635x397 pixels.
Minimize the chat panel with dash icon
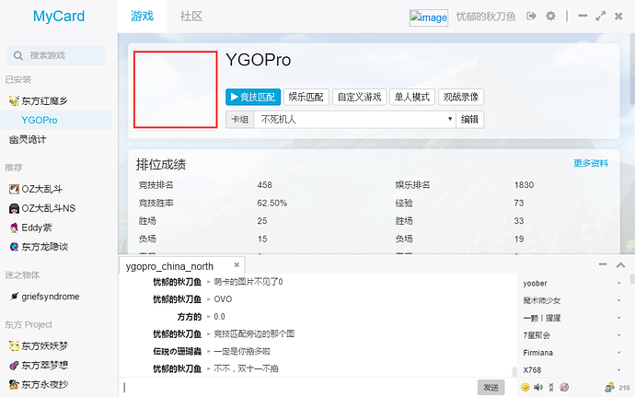603,264
